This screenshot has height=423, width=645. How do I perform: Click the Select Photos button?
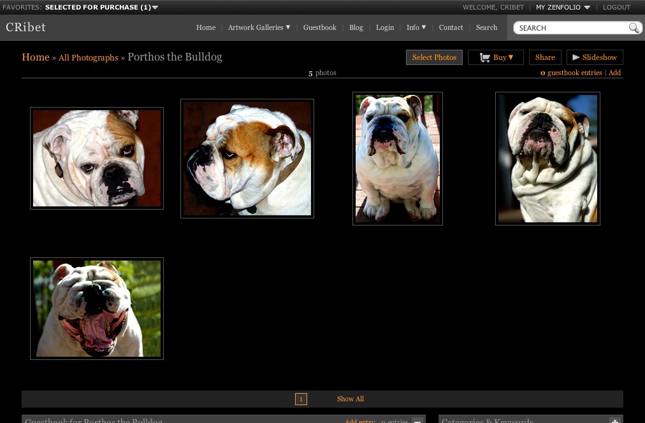click(434, 57)
